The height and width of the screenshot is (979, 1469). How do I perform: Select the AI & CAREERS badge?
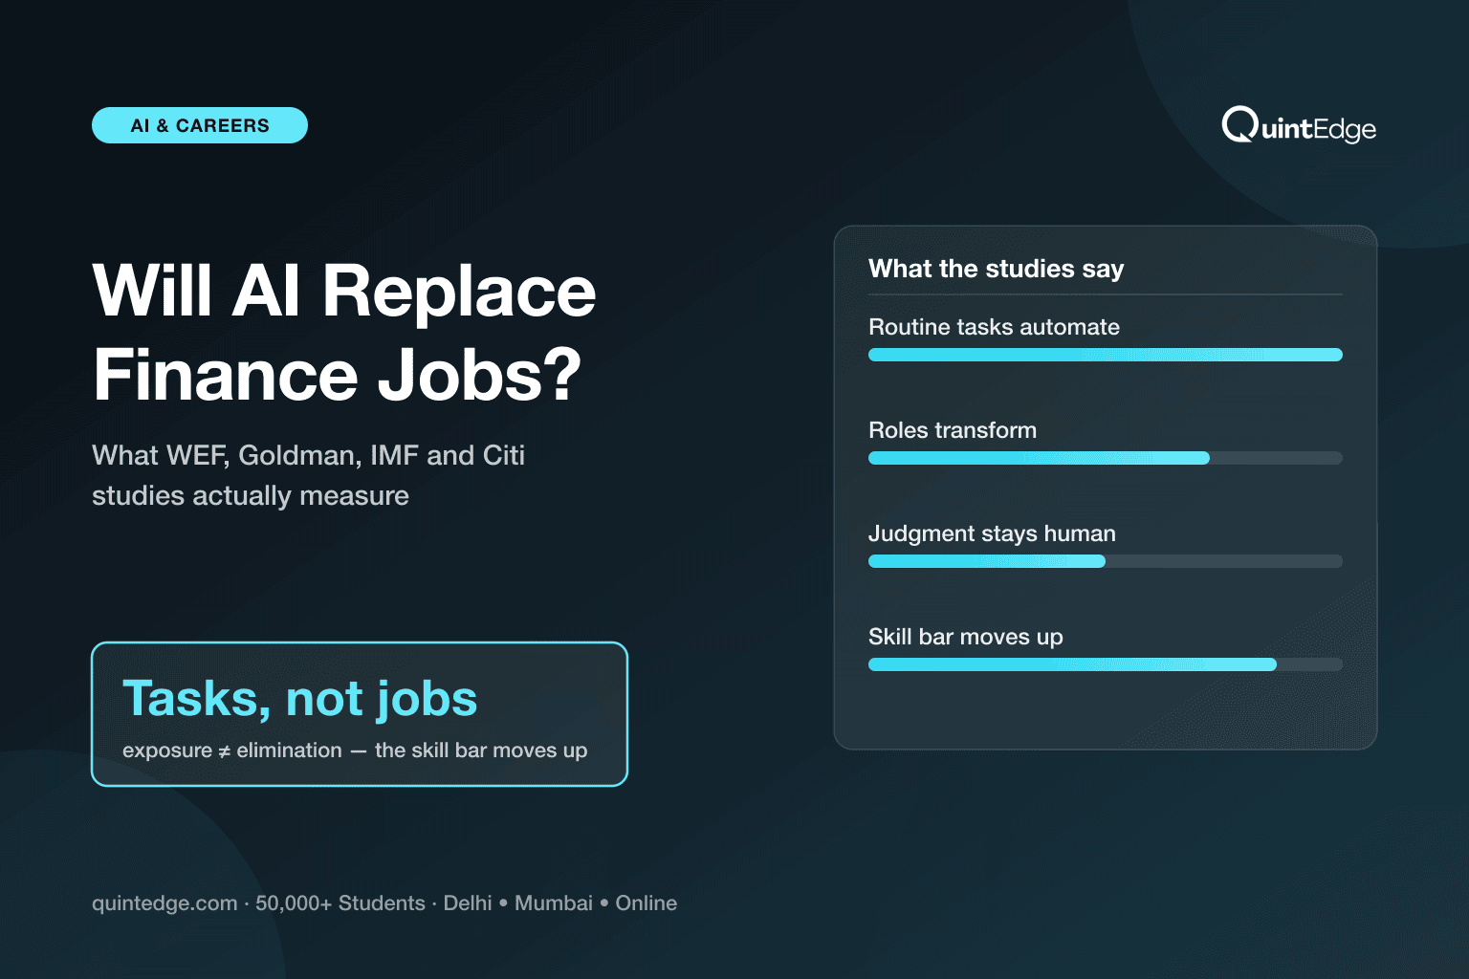click(200, 125)
